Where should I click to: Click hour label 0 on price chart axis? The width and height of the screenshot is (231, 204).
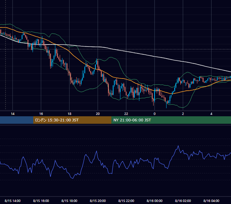155,114
